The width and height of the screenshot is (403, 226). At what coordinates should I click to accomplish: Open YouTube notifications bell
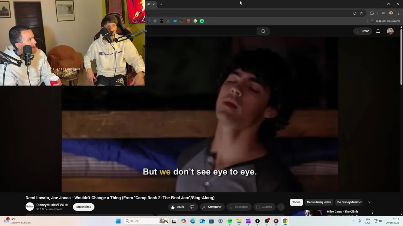(378, 31)
